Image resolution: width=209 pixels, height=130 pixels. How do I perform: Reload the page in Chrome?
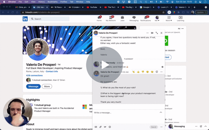click(13, 12)
